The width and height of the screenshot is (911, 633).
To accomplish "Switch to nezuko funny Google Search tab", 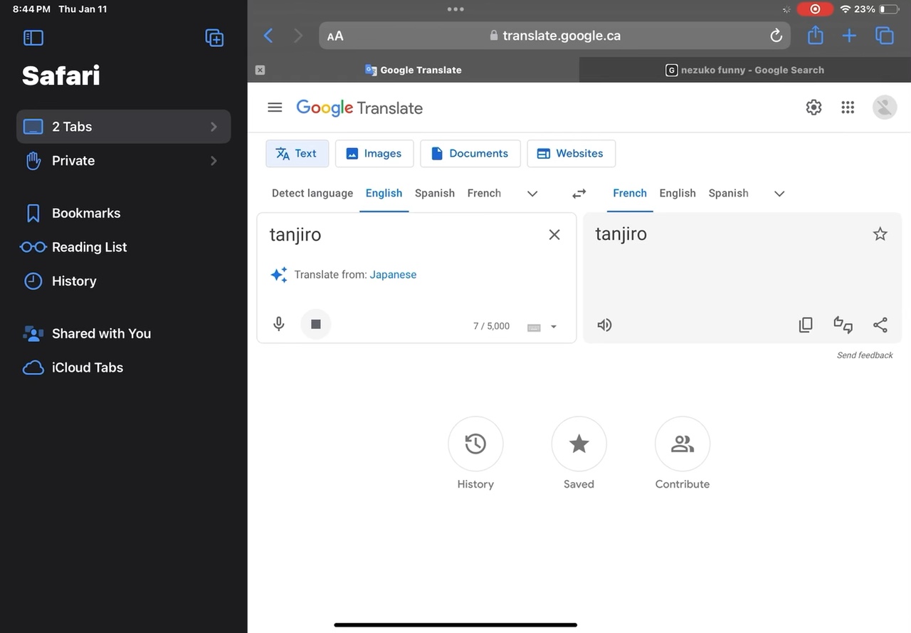I will pyautogui.click(x=745, y=70).
